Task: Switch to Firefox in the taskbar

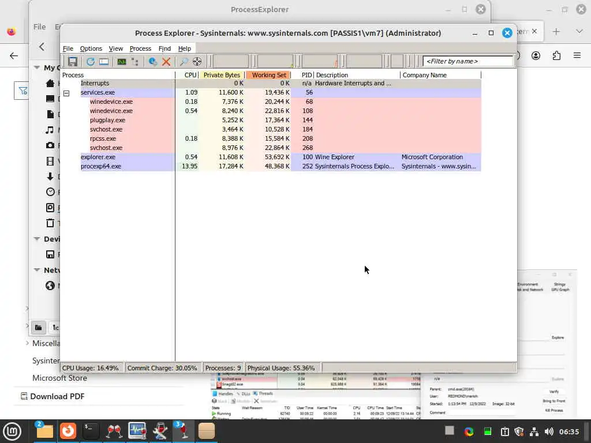Action: click(68, 431)
